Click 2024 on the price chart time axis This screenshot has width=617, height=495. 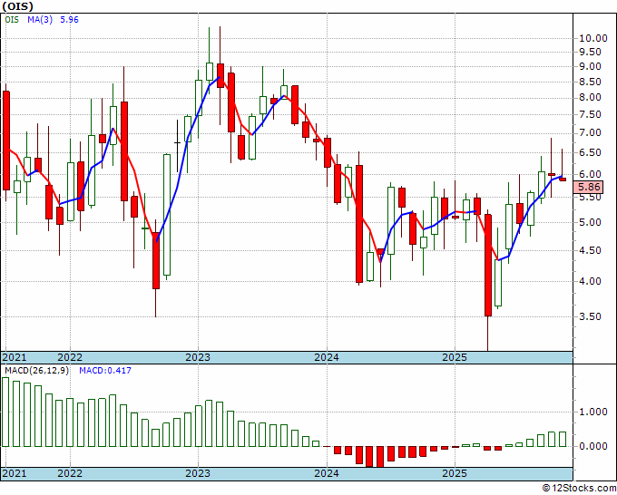point(327,358)
